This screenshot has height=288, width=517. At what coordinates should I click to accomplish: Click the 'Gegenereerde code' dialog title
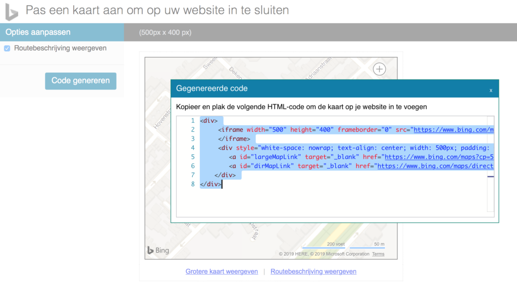click(212, 88)
